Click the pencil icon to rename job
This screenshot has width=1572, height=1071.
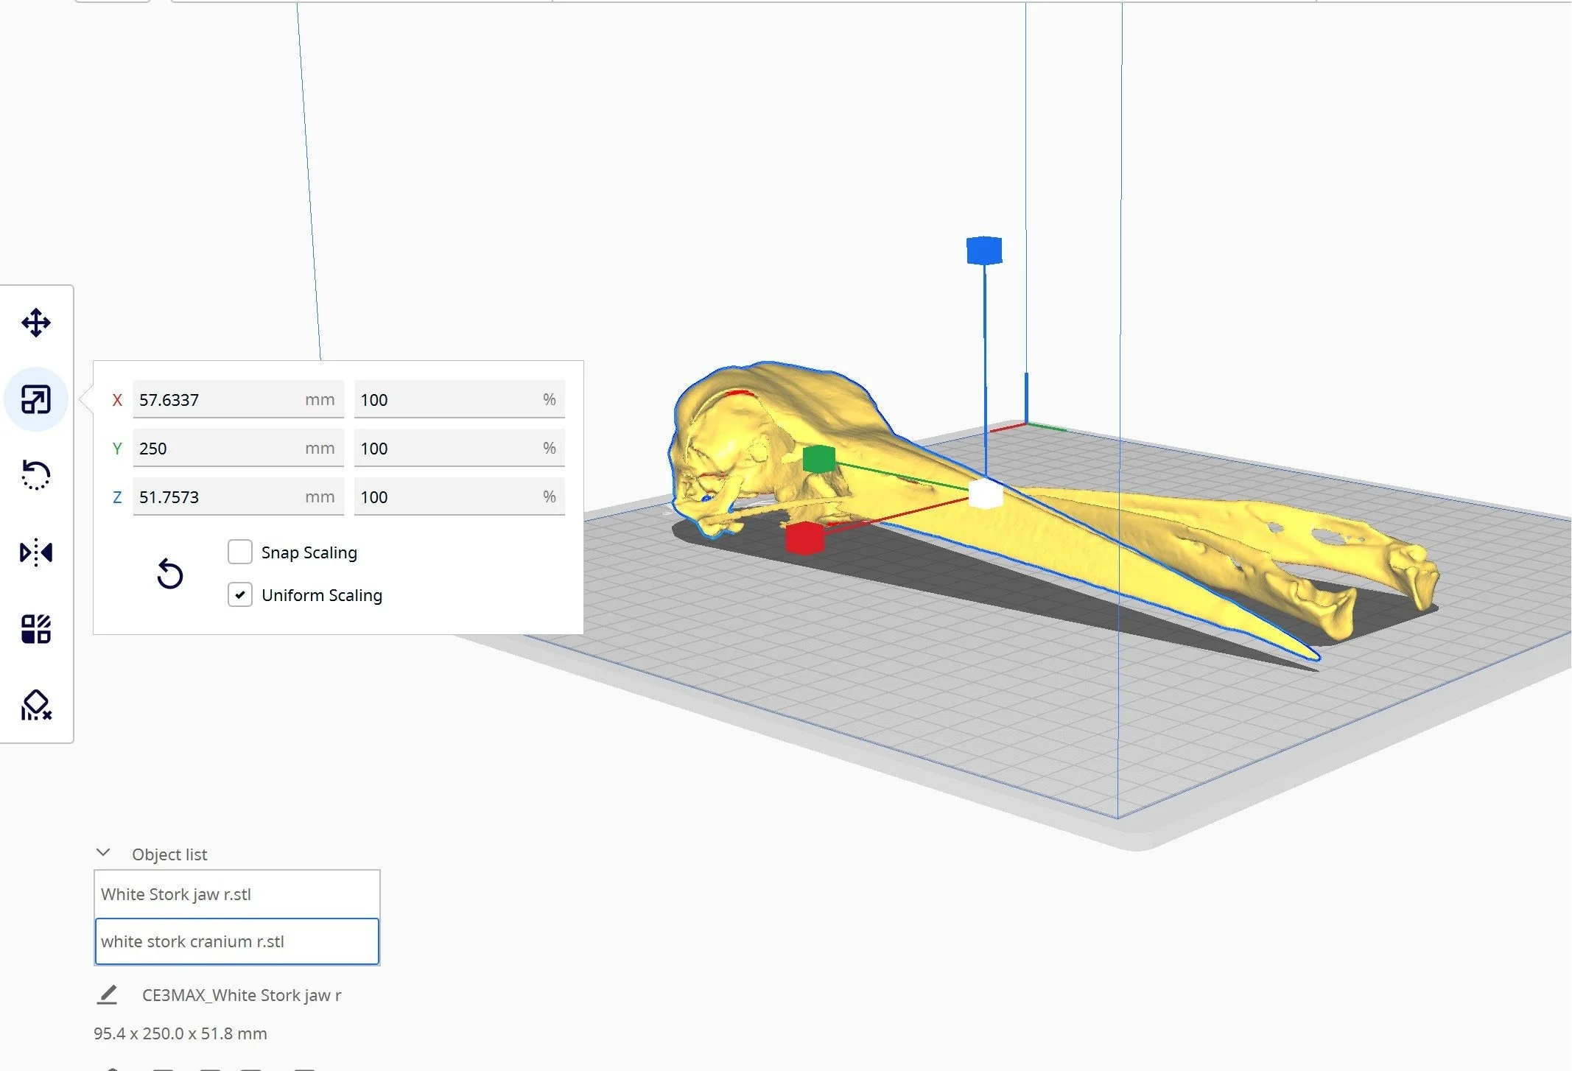(108, 994)
